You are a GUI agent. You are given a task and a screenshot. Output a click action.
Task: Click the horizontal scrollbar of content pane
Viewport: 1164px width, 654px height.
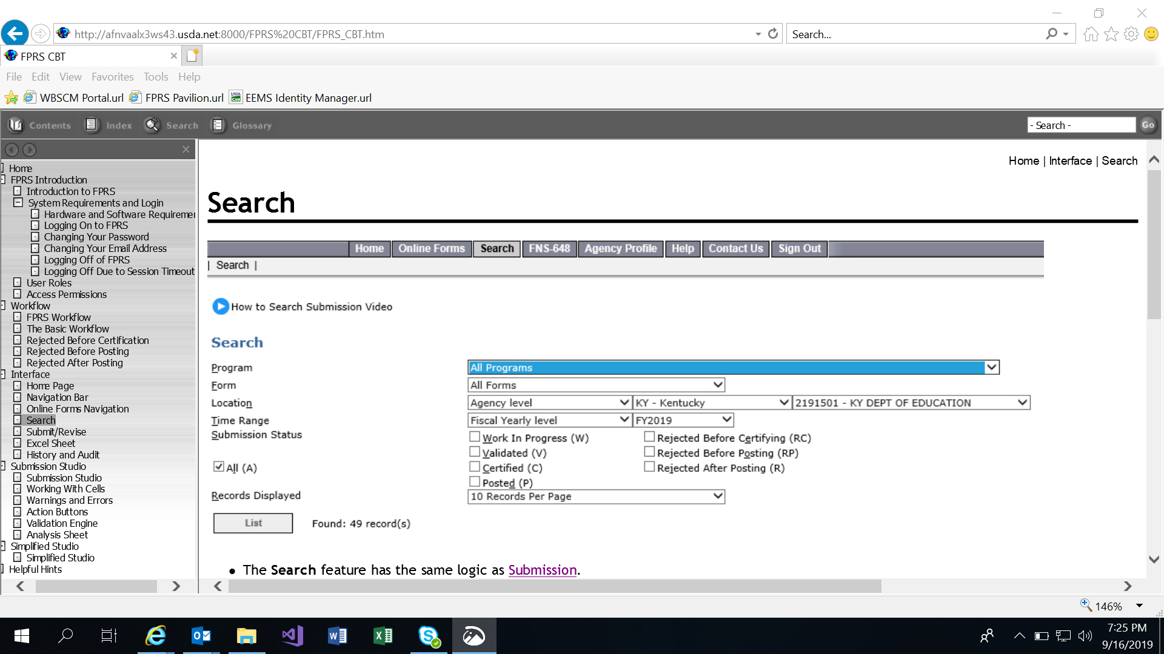click(554, 586)
